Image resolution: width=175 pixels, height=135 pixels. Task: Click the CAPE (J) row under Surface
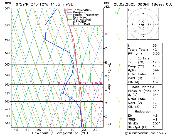[134, 78]
